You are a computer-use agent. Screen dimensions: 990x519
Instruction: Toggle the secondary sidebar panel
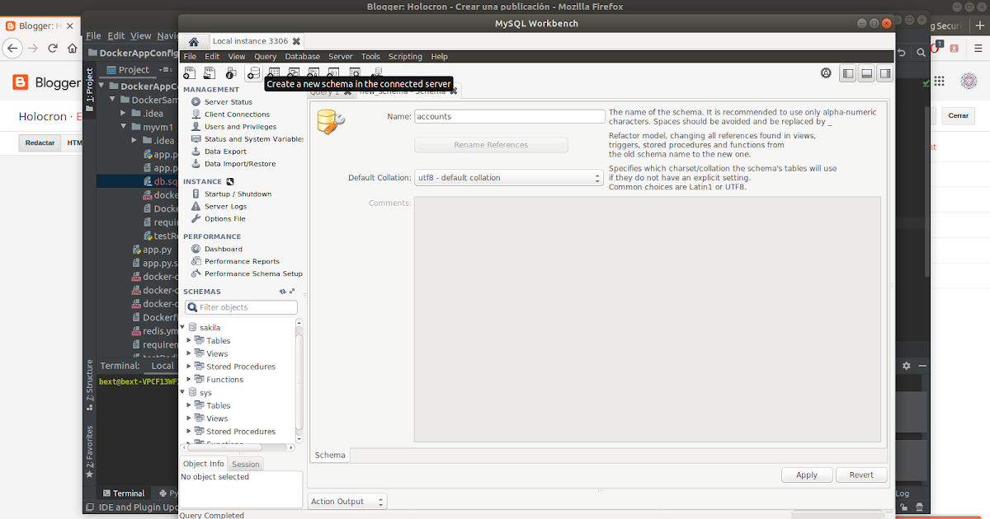pyautogui.click(x=884, y=73)
